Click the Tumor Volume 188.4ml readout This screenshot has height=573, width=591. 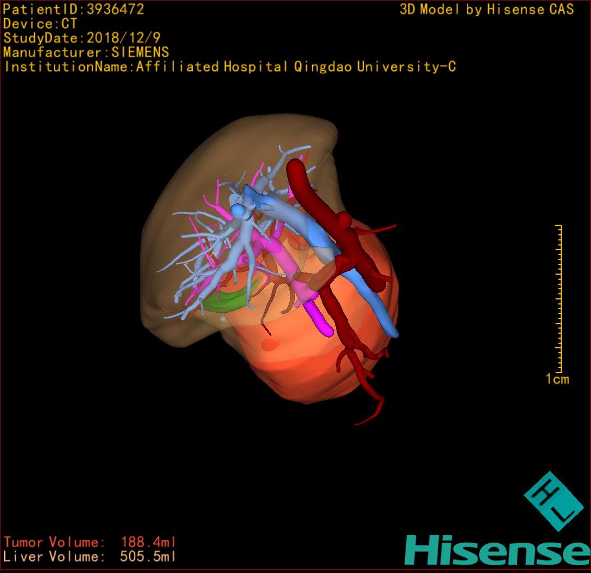(90, 542)
